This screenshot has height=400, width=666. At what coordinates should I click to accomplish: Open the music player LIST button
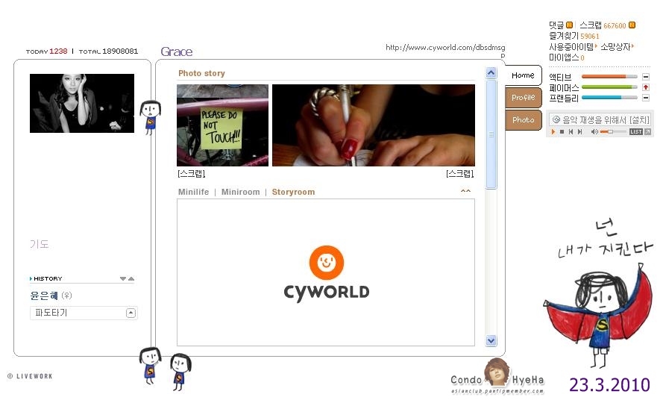click(636, 132)
